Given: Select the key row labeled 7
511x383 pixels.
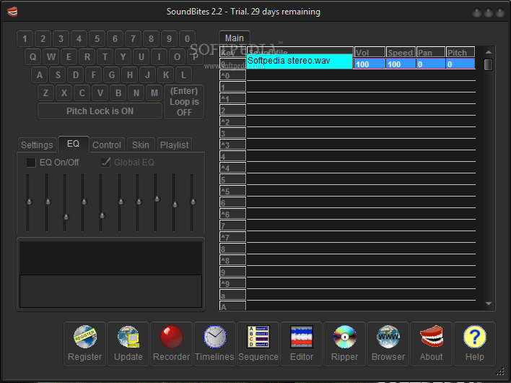Looking at the screenshot, I should (x=232, y=225).
